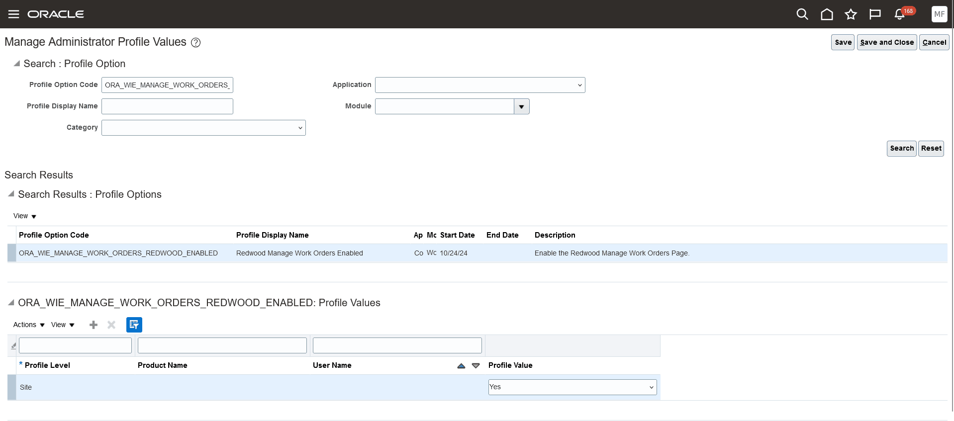Image resolution: width=954 pixels, height=421 pixels.
Task: Collapse Search Results : Profile Options section
Action: point(11,194)
